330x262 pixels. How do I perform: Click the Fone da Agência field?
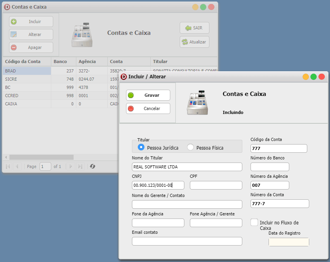(158, 222)
